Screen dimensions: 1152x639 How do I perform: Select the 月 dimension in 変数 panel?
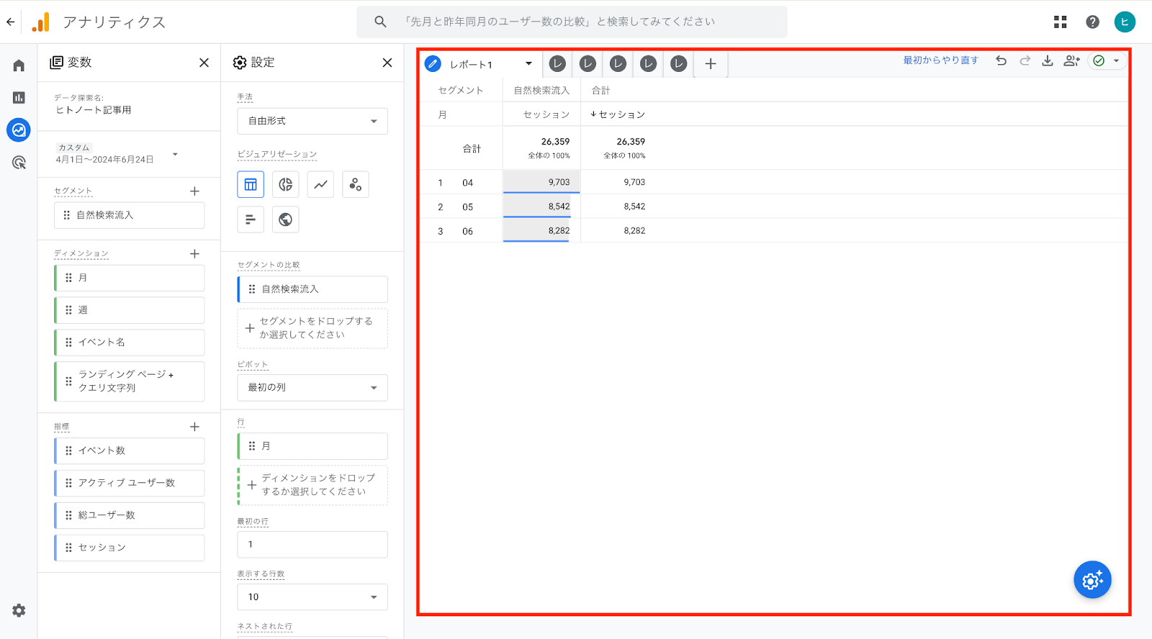[x=130, y=278]
